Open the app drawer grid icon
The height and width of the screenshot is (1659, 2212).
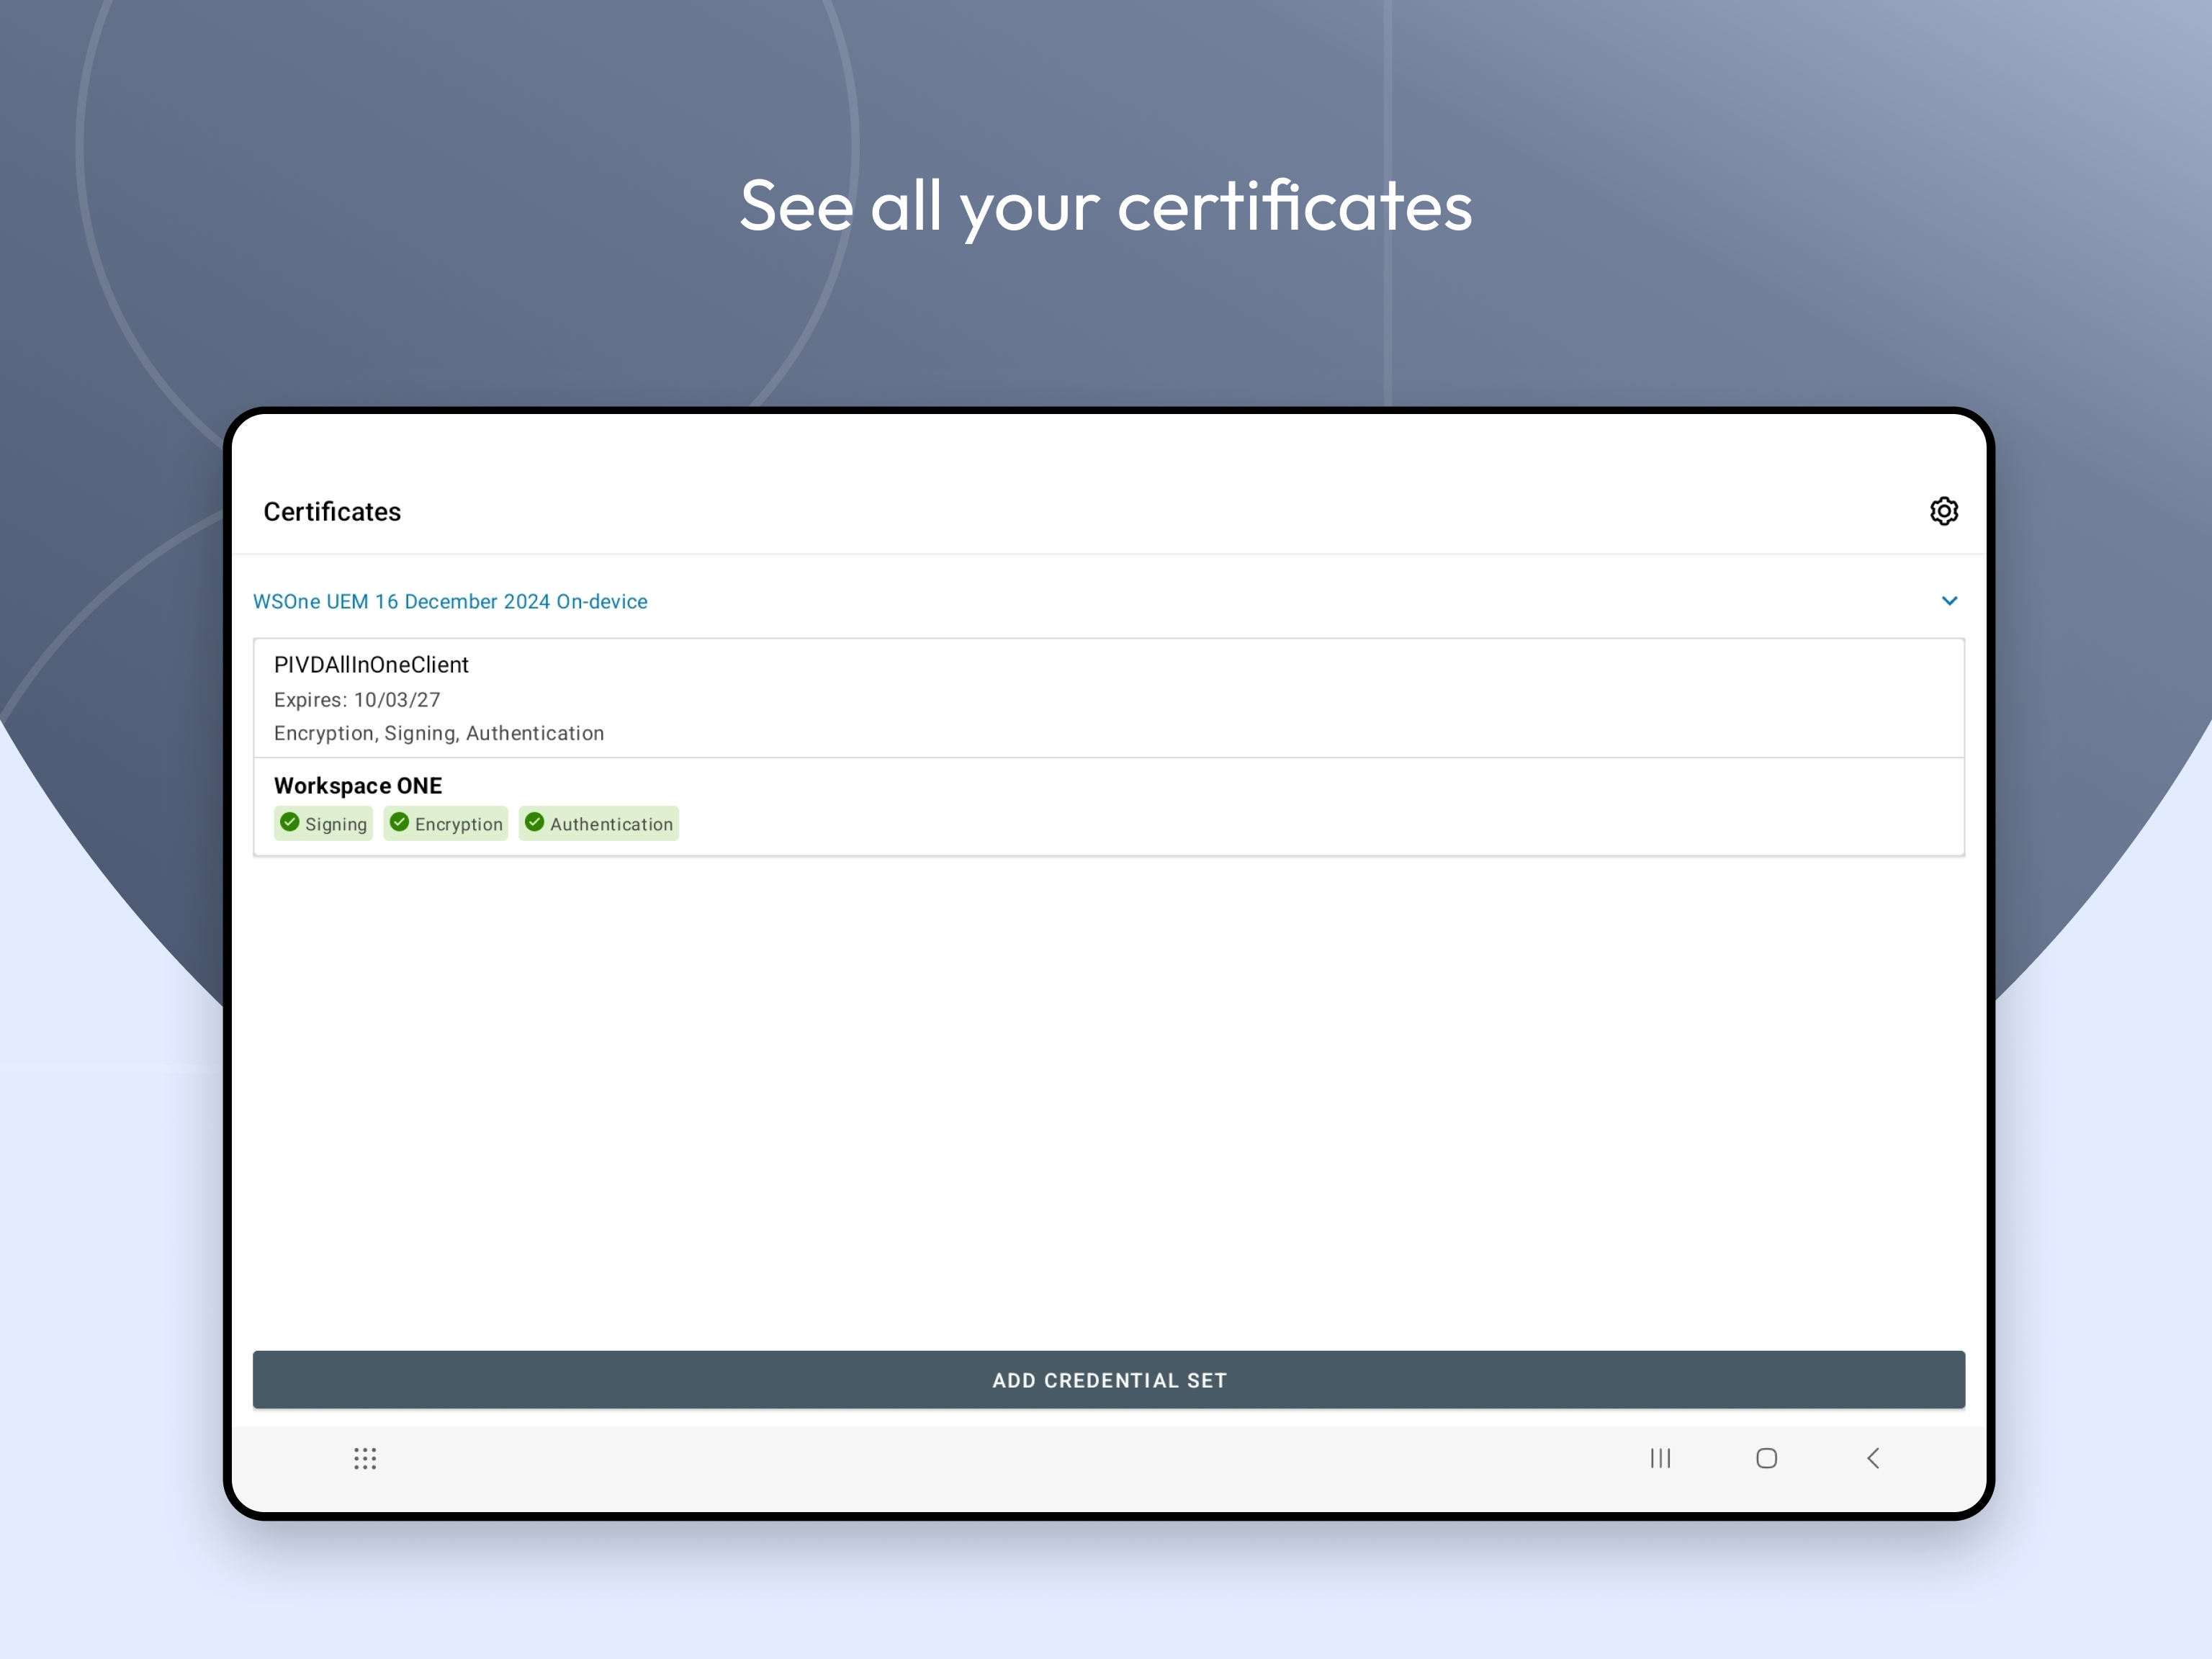point(365,1458)
